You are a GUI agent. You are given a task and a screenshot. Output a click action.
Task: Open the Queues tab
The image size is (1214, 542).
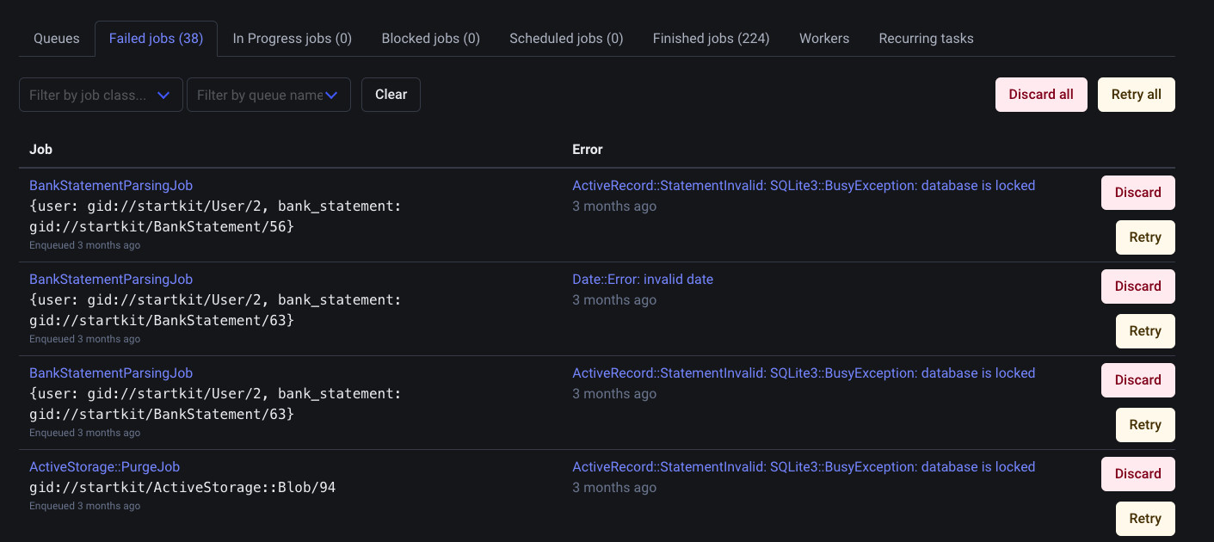tap(57, 39)
